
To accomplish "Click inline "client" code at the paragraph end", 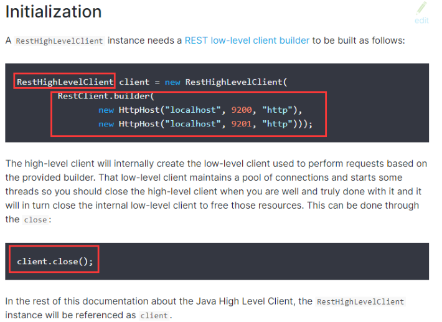I will click(x=153, y=316).
